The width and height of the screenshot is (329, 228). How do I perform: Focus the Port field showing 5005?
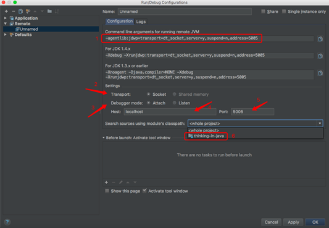click(252, 111)
